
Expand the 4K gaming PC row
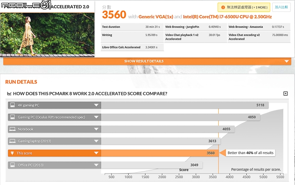[96, 105]
